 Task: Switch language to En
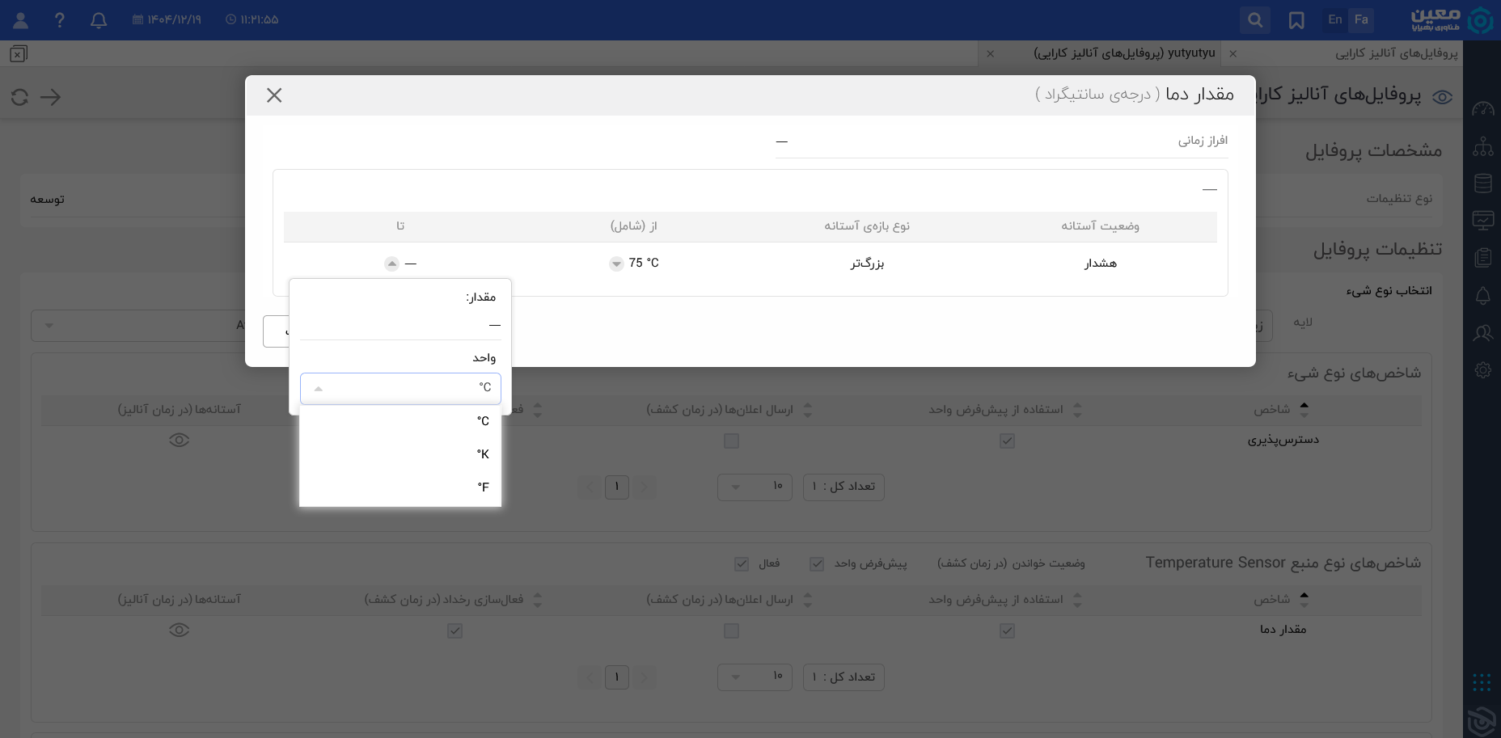(x=1334, y=19)
